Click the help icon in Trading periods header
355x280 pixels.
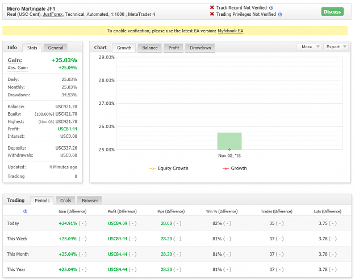coord(26,211)
